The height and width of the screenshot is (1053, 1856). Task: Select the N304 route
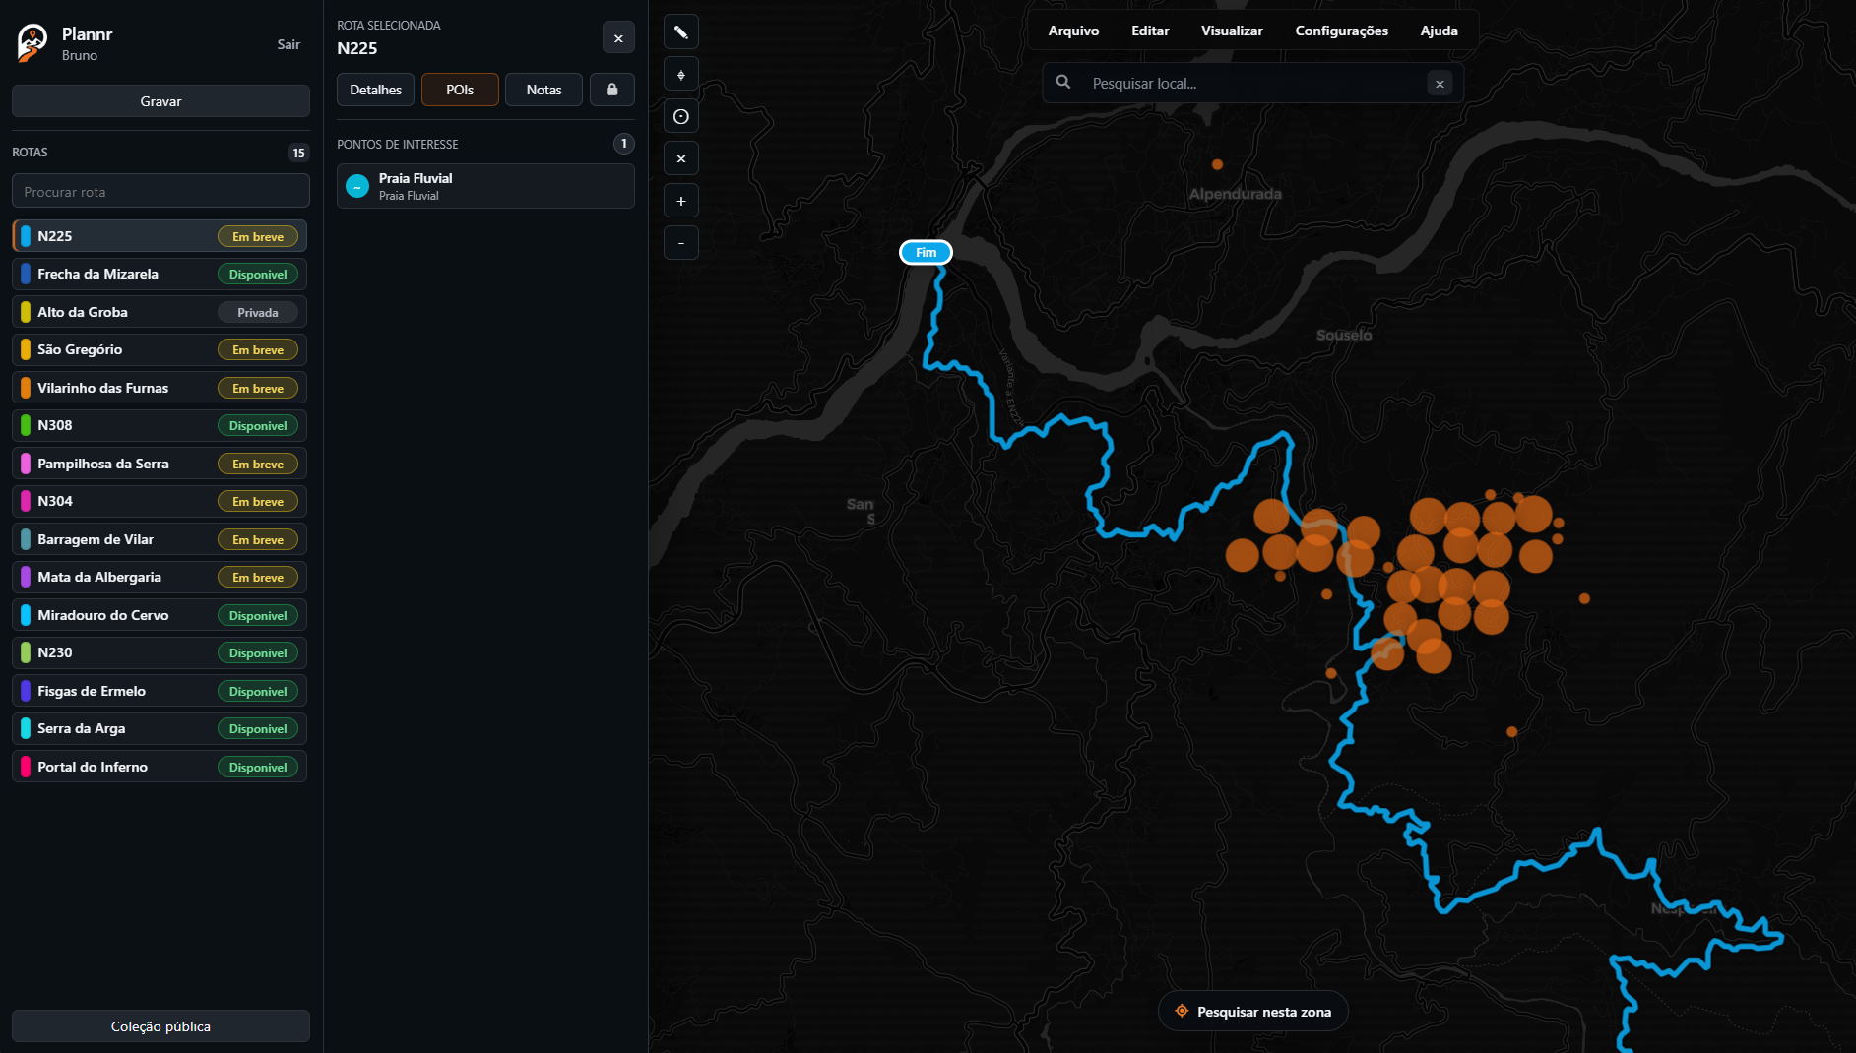[160, 502]
